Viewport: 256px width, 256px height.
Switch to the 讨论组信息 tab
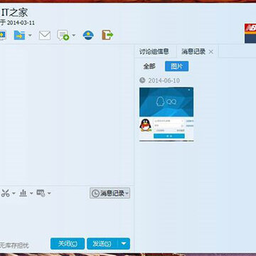[x=154, y=52]
